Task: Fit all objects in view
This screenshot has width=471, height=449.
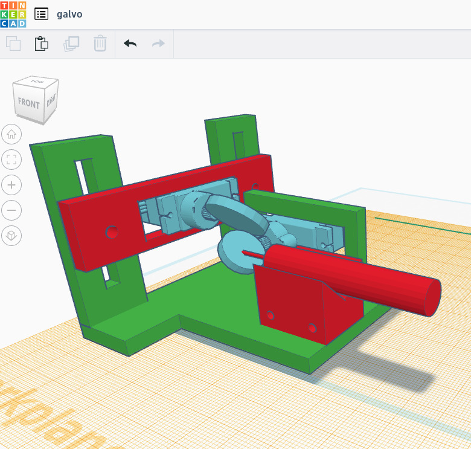Action: [11, 160]
